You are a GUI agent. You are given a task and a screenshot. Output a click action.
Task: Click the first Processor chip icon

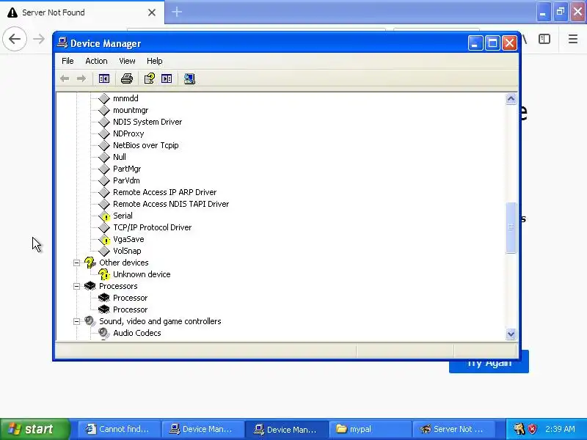coord(103,298)
